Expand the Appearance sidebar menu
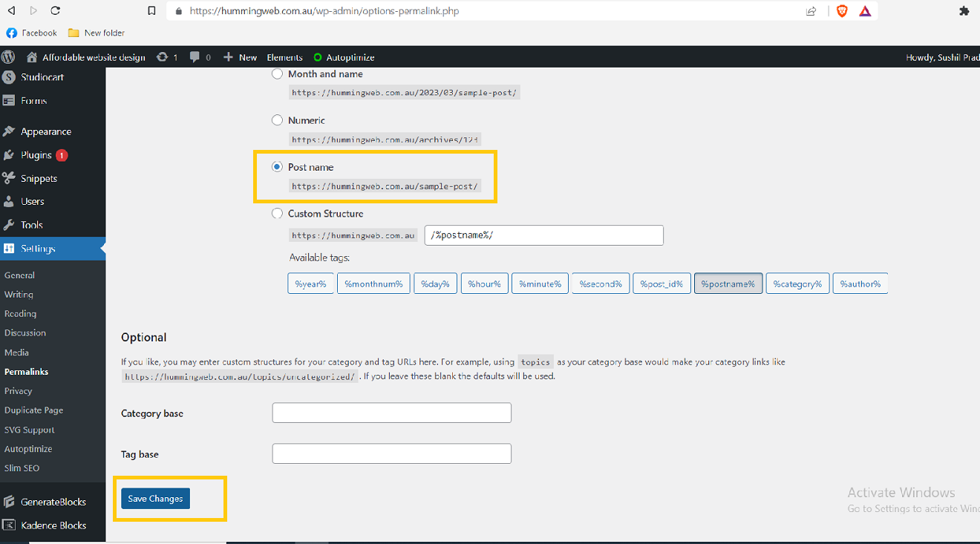This screenshot has height=544, width=980. 45,131
